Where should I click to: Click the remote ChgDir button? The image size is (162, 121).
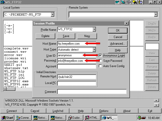152,24
